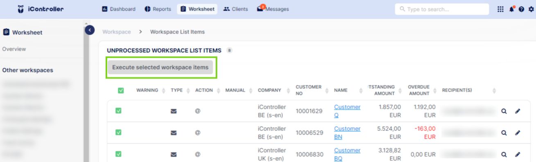Viewport: 536px width, 162px height.
Task: Click magnifier icon for Customer Q row
Action: coord(504,111)
